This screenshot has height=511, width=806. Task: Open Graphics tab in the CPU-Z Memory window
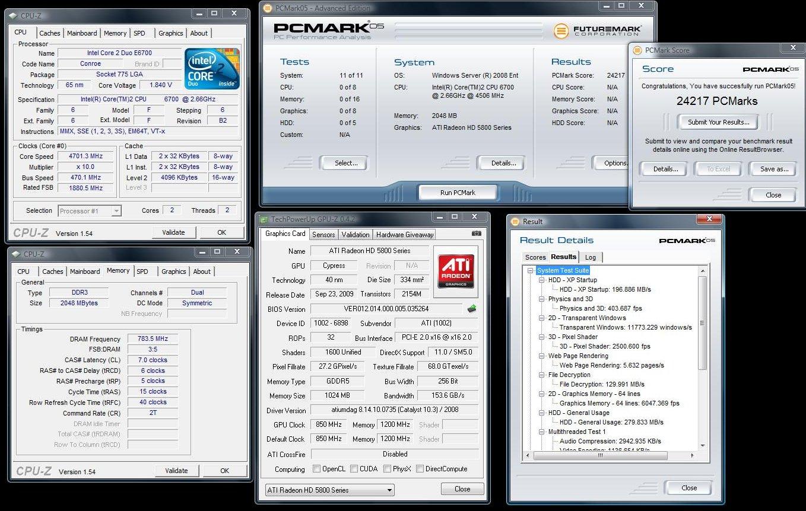coord(174,272)
